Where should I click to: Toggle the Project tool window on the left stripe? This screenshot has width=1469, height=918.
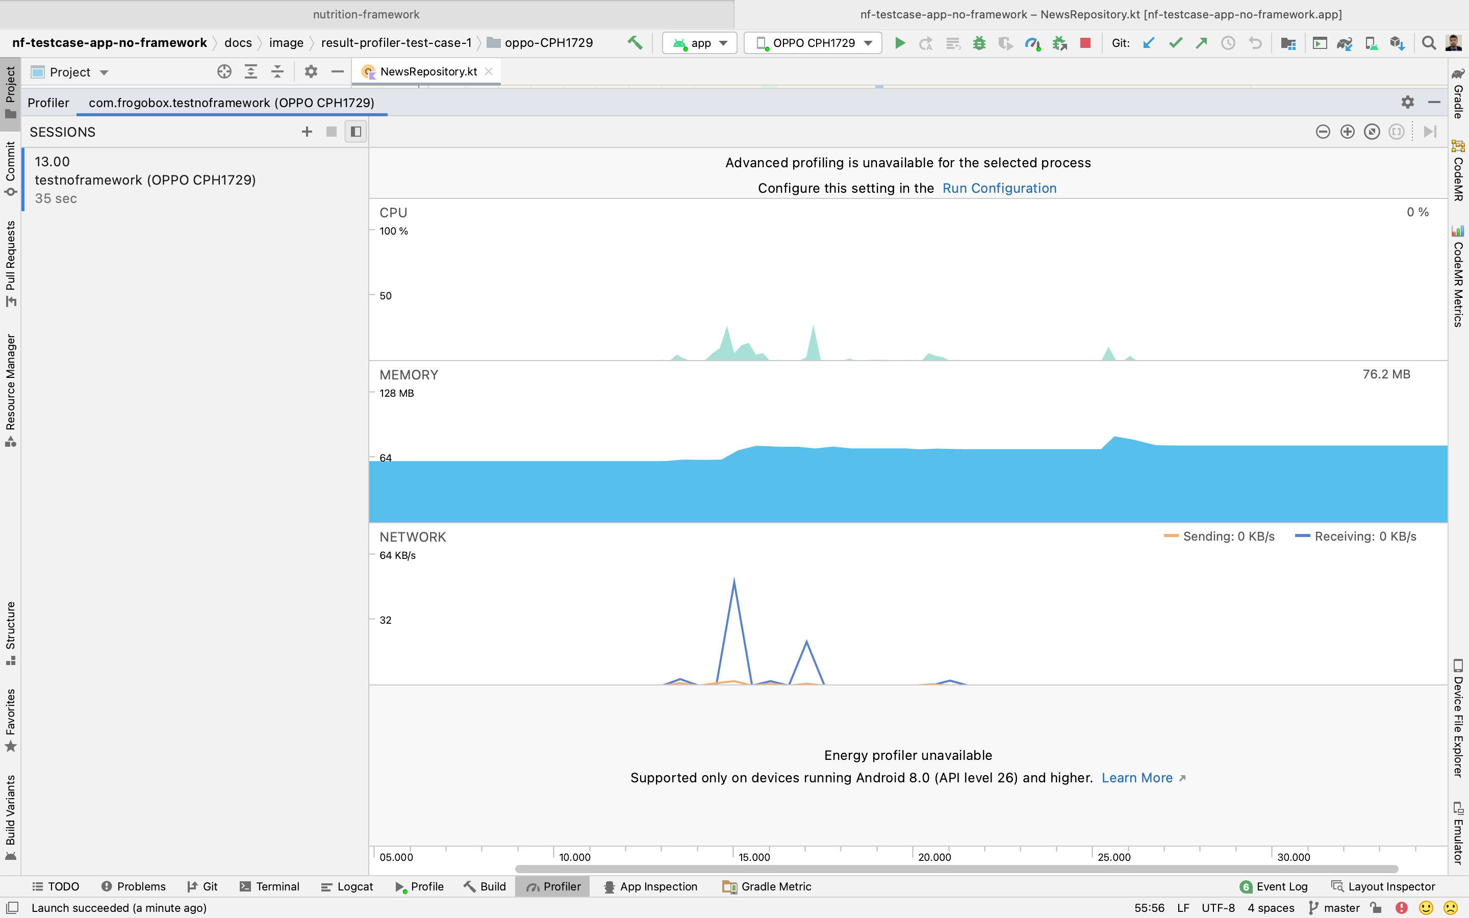click(10, 92)
